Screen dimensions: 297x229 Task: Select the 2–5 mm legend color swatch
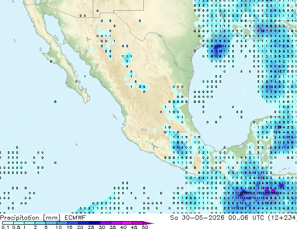pos(40,223)
